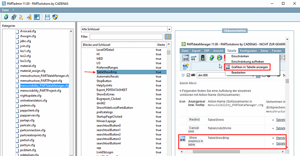
Task: Open the orange tree structure icon
Action: tap(21, 17)
